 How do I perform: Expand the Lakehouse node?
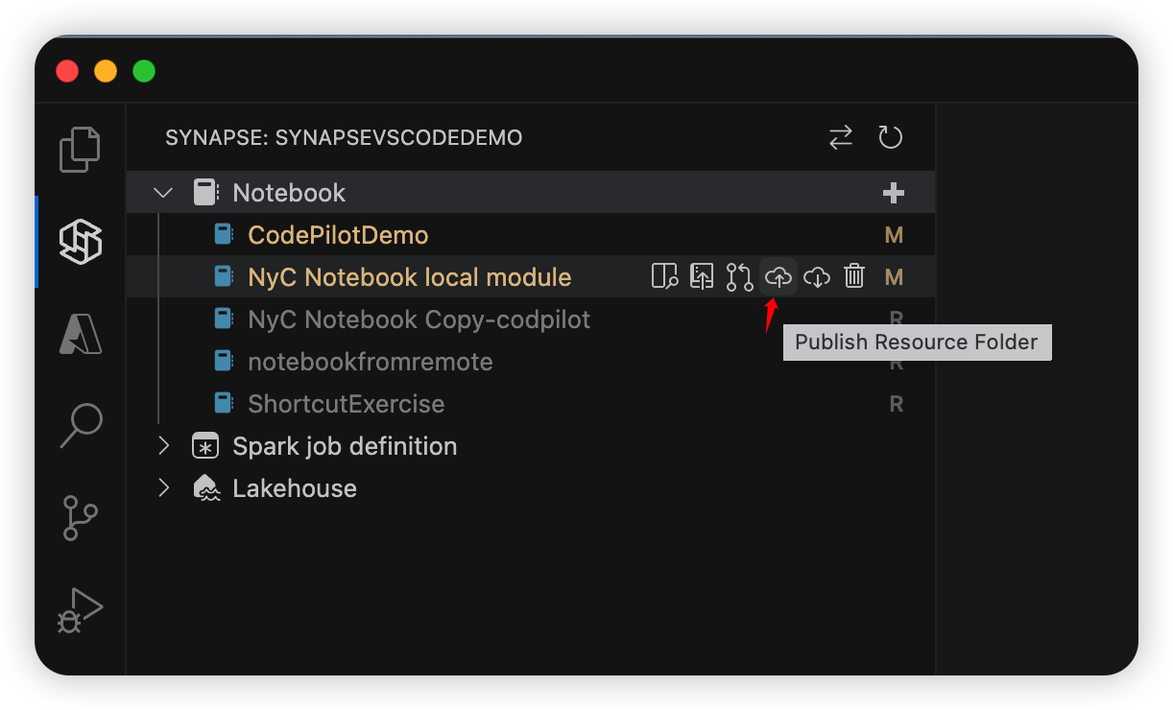[163, 488]
